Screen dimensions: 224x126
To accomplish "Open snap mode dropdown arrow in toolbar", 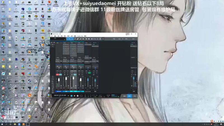I will coord(123,39).
